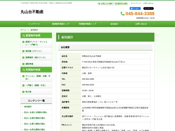
Task: Open 貸事務所 (貸オフィス) sidebar link
Action: point(36,57)
